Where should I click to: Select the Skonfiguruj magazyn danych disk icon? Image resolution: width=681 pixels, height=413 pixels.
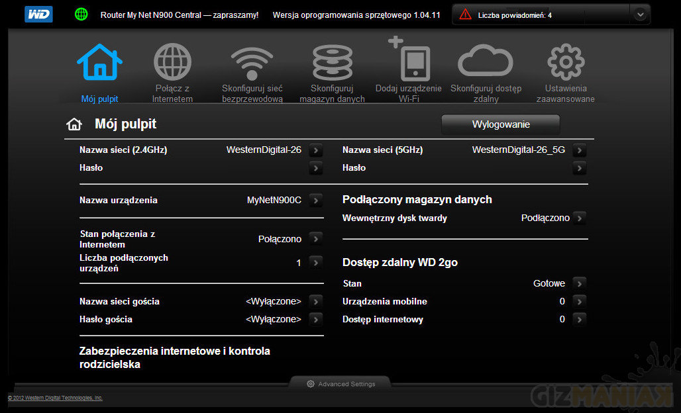tap(332, 64)
